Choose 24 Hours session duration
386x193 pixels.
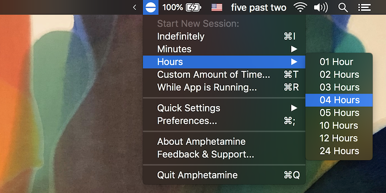click(x=339, y=151)
